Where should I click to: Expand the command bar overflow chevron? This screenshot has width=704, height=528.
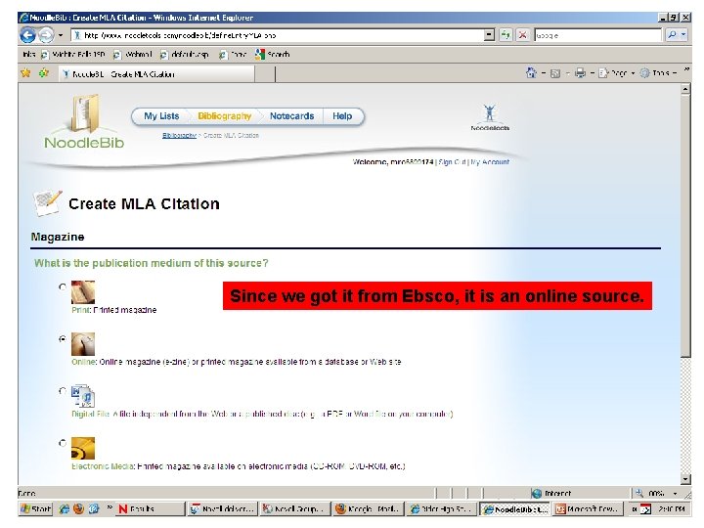pyautogui.click(x=686, y=70)
